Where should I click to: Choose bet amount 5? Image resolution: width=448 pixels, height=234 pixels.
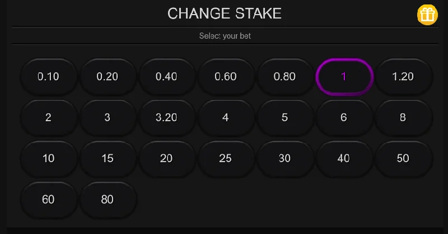(284, 117)
